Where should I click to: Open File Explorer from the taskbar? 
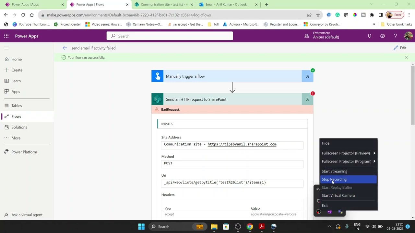pyautogui.click(x=214, y=227)
